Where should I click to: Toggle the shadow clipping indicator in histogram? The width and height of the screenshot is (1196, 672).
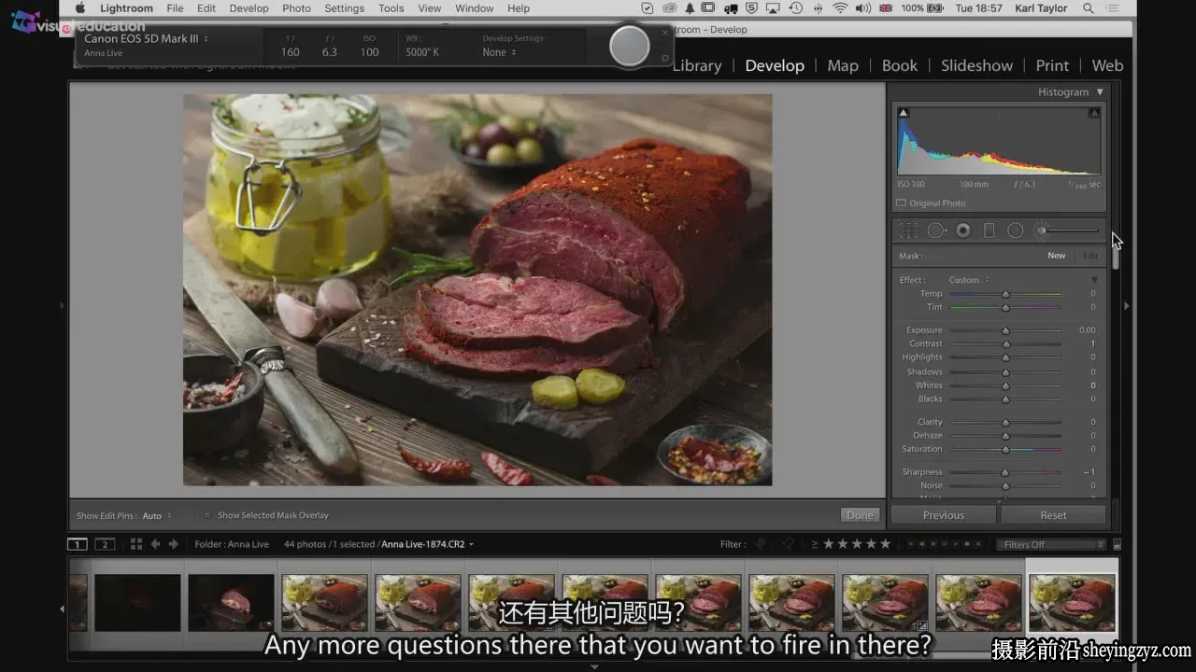pos(903,113)
